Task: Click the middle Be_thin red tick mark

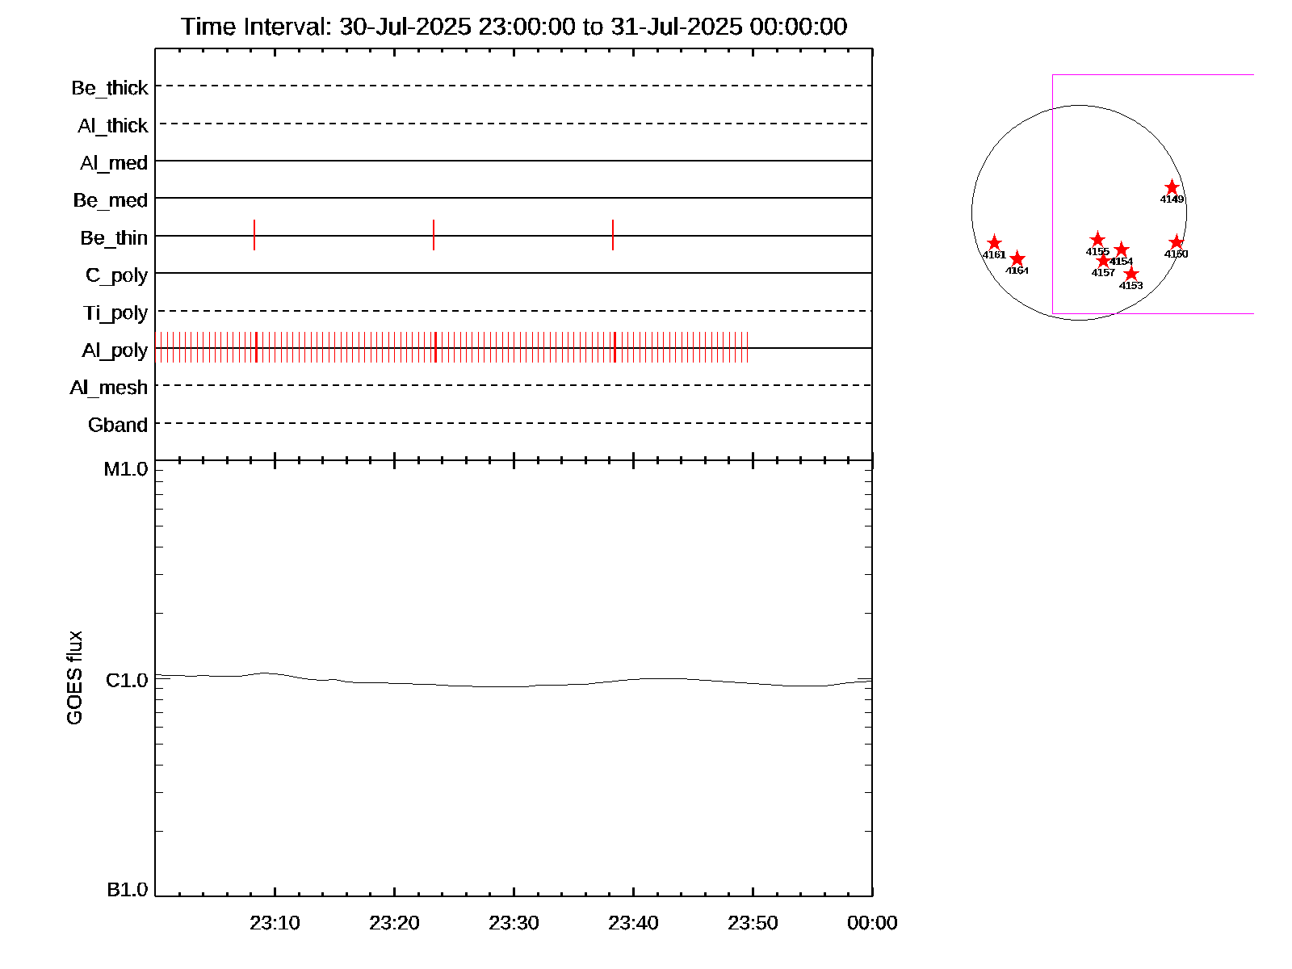Action: (x=434, y=235)
